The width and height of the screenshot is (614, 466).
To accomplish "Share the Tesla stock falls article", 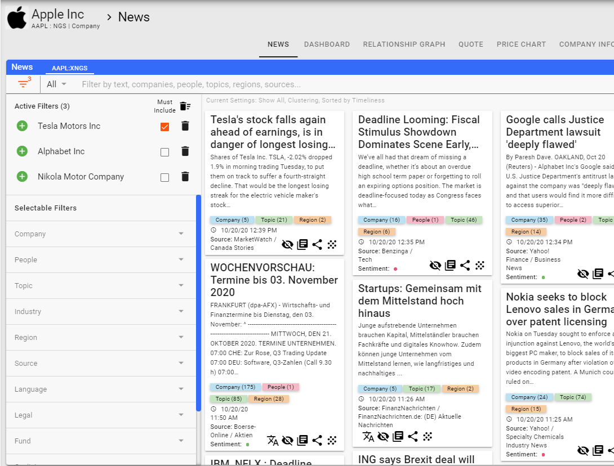I will click(317, 245).
